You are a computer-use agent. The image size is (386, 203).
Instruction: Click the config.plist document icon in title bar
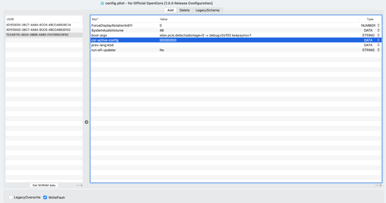point(102,3)
